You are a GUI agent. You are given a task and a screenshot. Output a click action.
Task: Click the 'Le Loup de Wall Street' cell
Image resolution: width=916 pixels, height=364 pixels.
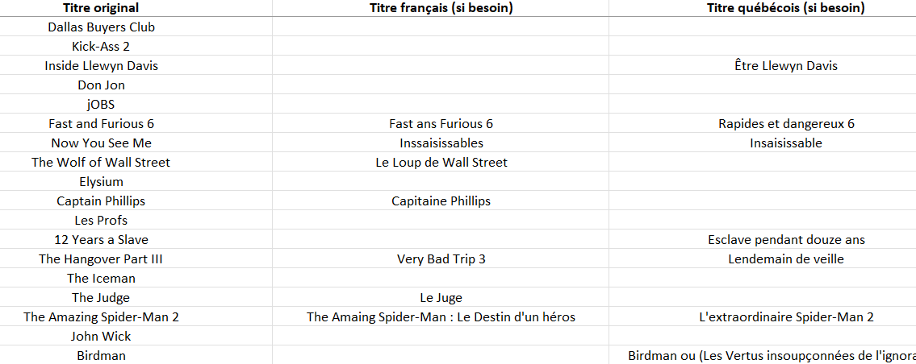pyautogui.click(x=441, y=162)
